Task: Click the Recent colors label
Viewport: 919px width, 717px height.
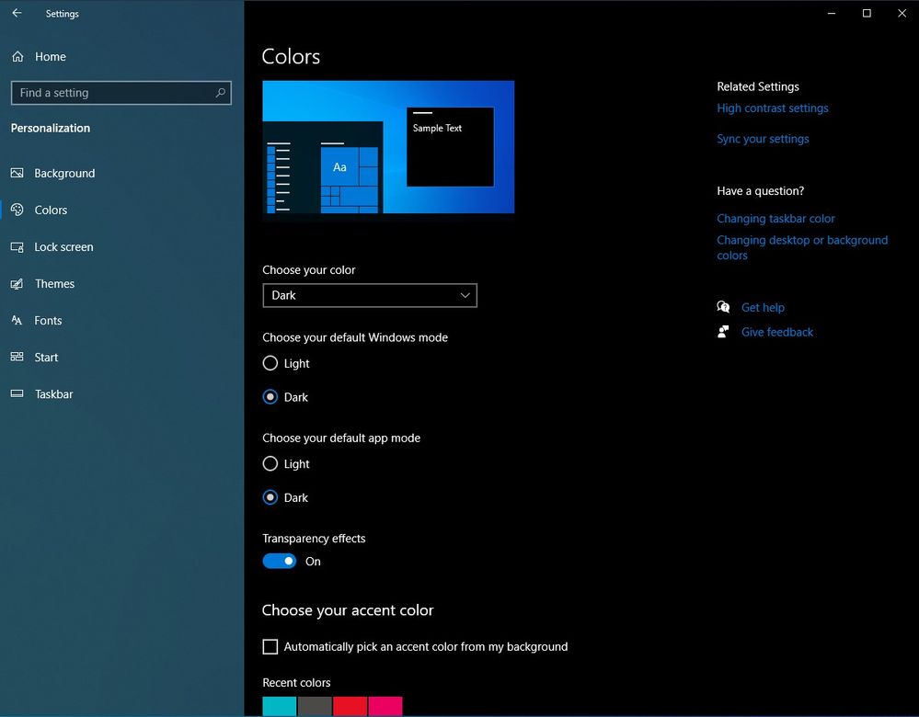Action: pos(296,683)
